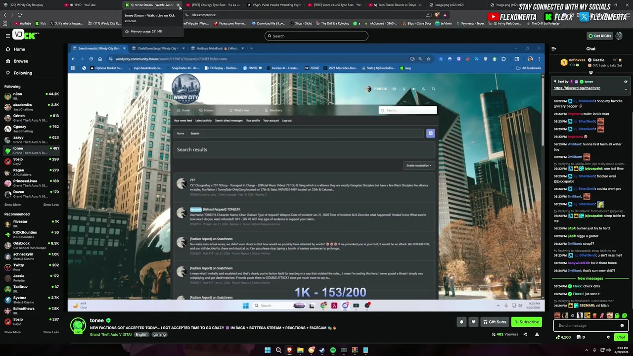633x356 pixels.
Task: Click the Gift Subs button
Action: [x=495, y=322]
